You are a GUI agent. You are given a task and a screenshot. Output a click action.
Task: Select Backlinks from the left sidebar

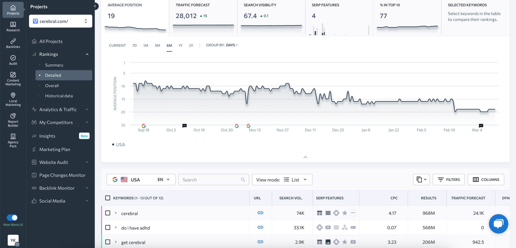click(13, 43)
